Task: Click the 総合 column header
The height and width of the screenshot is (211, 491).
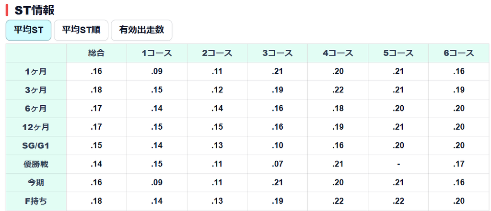Action: pyautogui.click(x=96, y=53)
